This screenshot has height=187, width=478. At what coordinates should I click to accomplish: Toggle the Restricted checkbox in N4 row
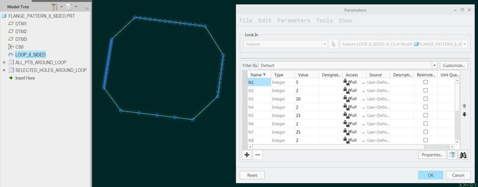pos(426,107)
